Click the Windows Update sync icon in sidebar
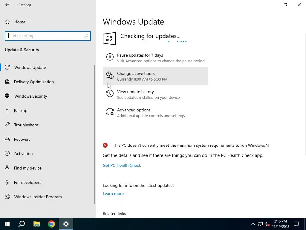This screenshot has height=230, width=306. click(x=7, y=67)
